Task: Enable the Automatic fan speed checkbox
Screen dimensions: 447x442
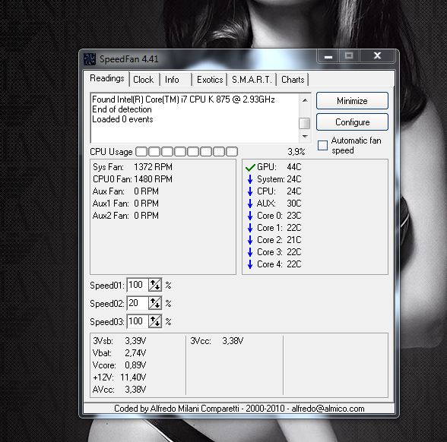Action: (322, 145)
